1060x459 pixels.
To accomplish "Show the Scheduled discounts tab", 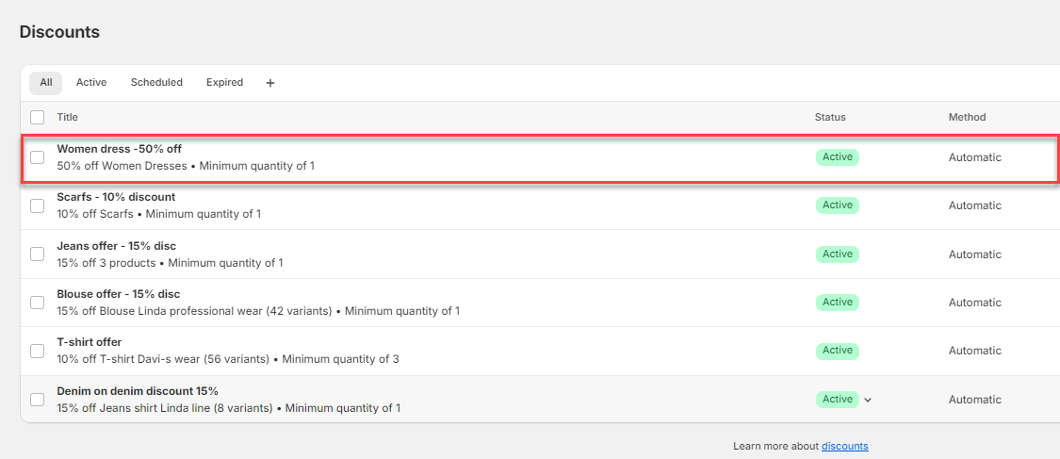I will 156,83.
